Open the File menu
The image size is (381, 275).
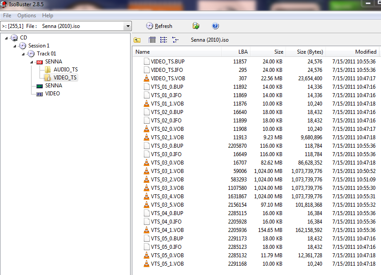tap(7, 16)
